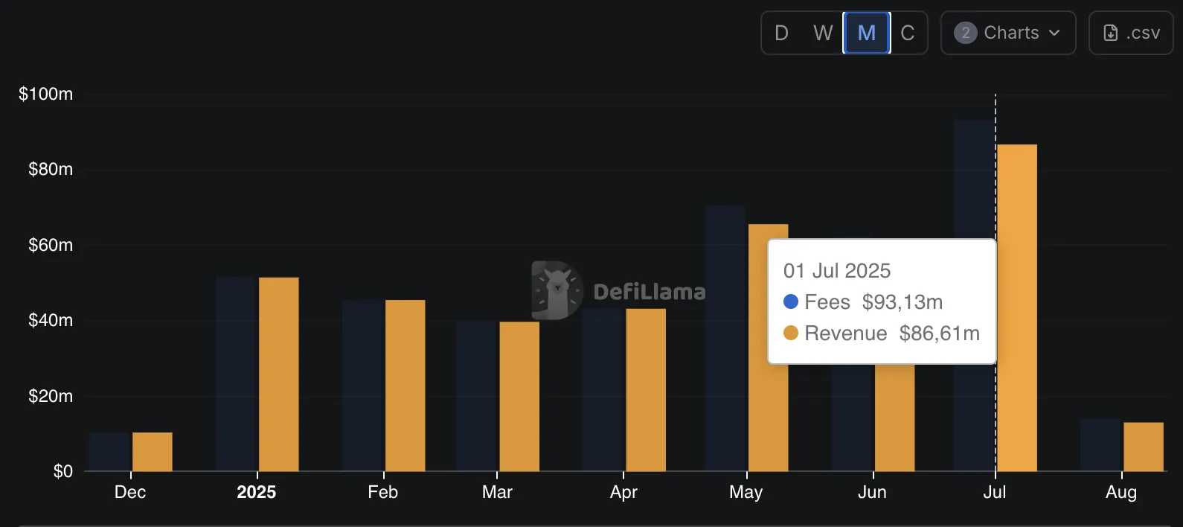Click the Dec orange revenue bar

(x=153, y=452)
